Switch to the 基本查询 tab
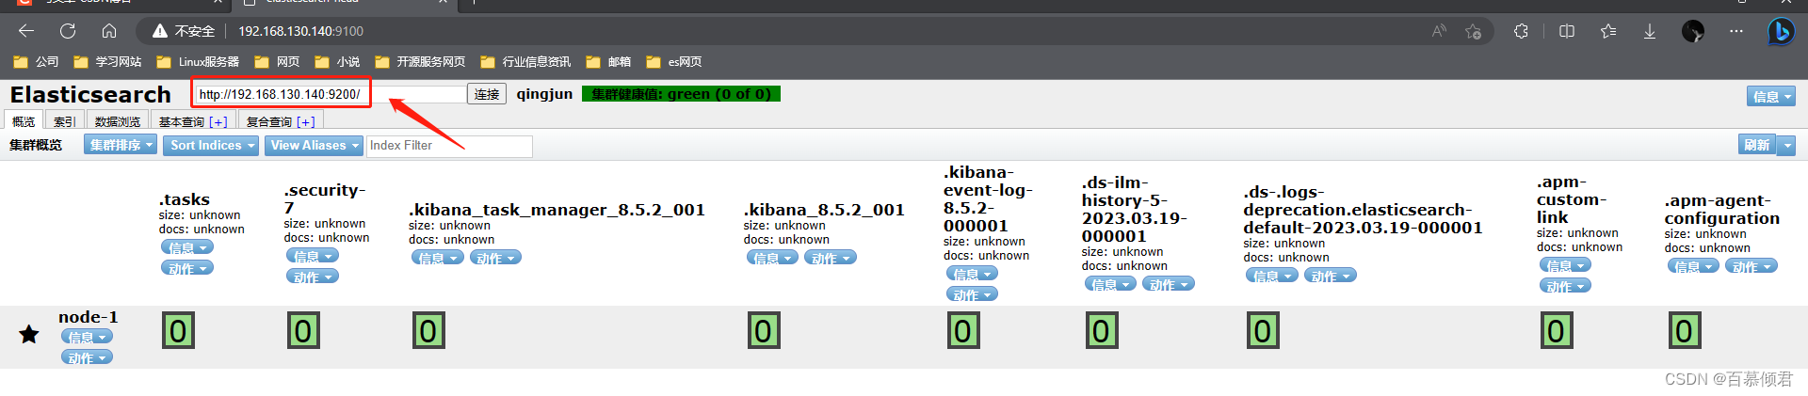This screenshot has height=396, width=1808. pos(181,121)
